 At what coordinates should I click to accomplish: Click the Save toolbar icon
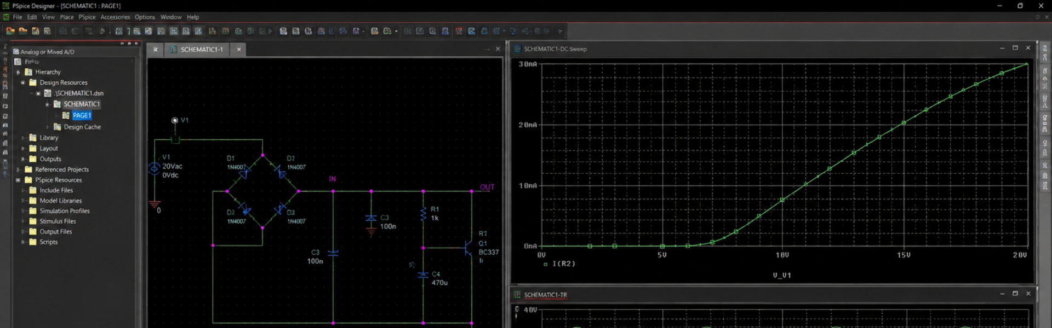pyautogui.click(x=36, y=31)
